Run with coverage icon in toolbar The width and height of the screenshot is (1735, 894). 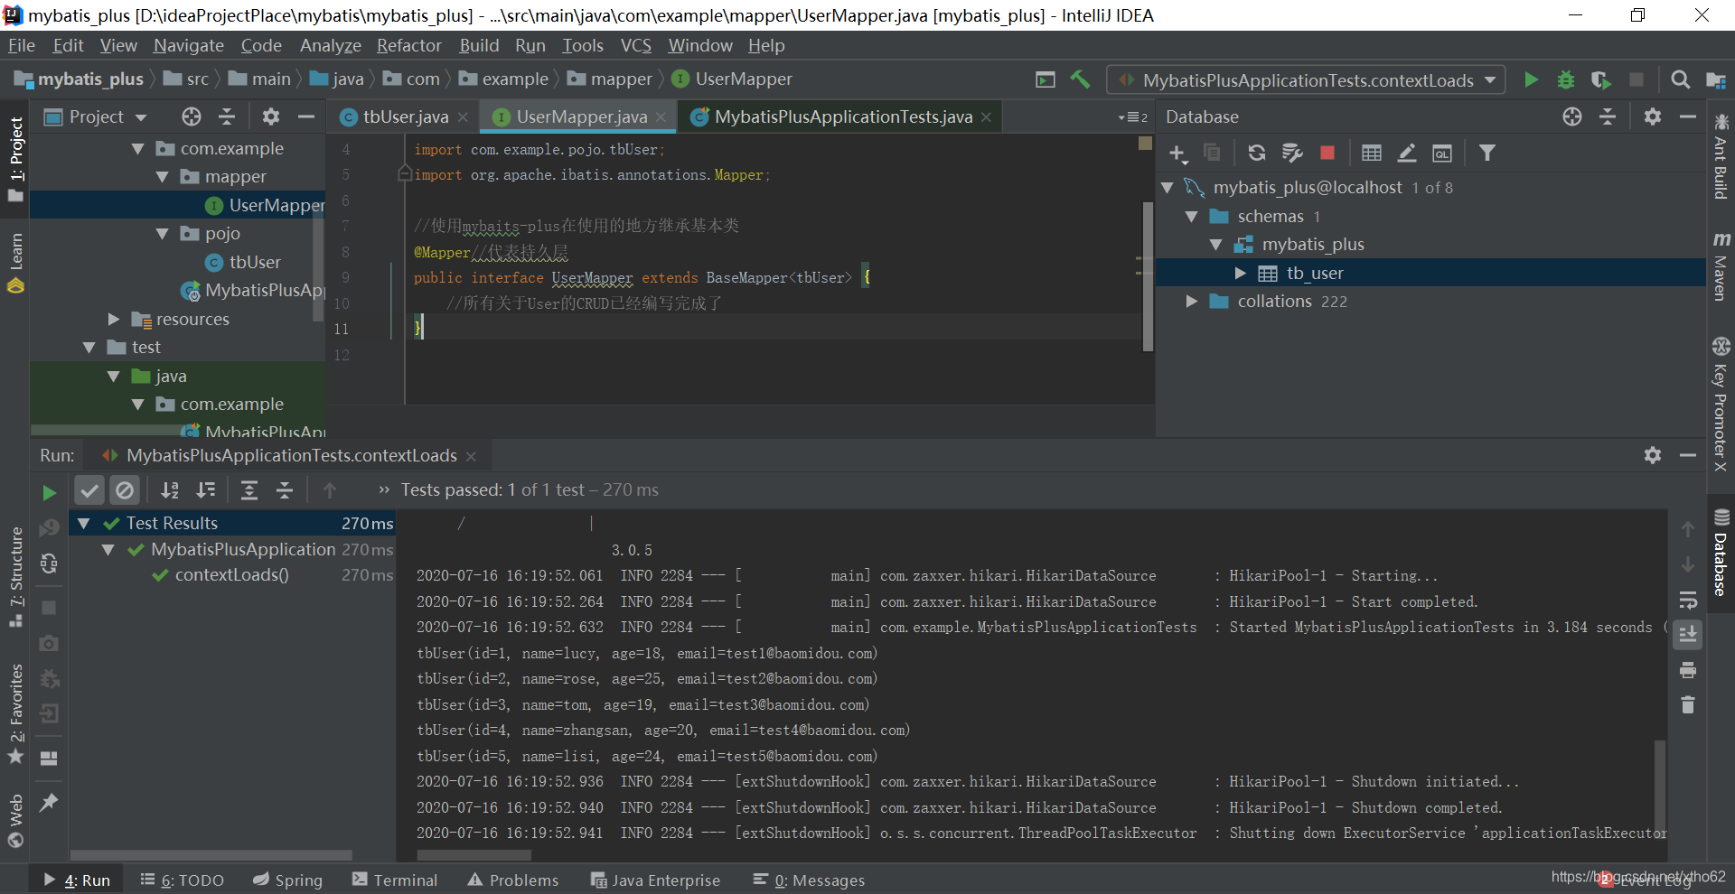[x=1600, y=79]
